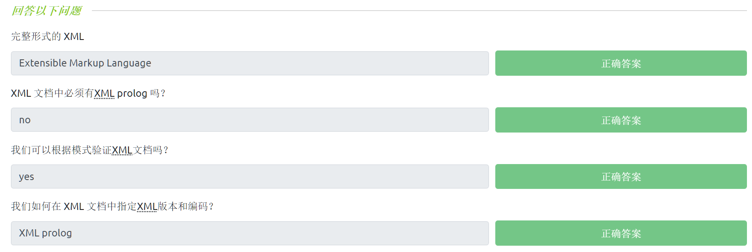Click the green heading 回答以下问题
752x252 pixels.
(x=46, y=11)
